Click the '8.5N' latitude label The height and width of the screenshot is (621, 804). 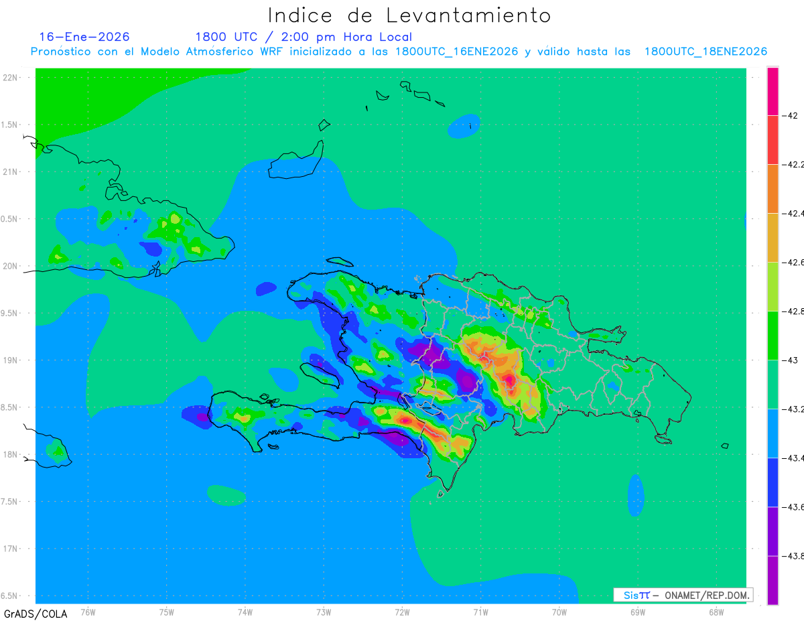[10, 407]
